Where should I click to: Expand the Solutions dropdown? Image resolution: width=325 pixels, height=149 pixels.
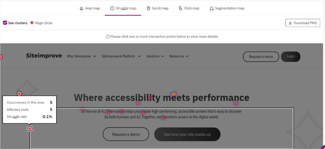pyautogui.click(x=155, y=56)
